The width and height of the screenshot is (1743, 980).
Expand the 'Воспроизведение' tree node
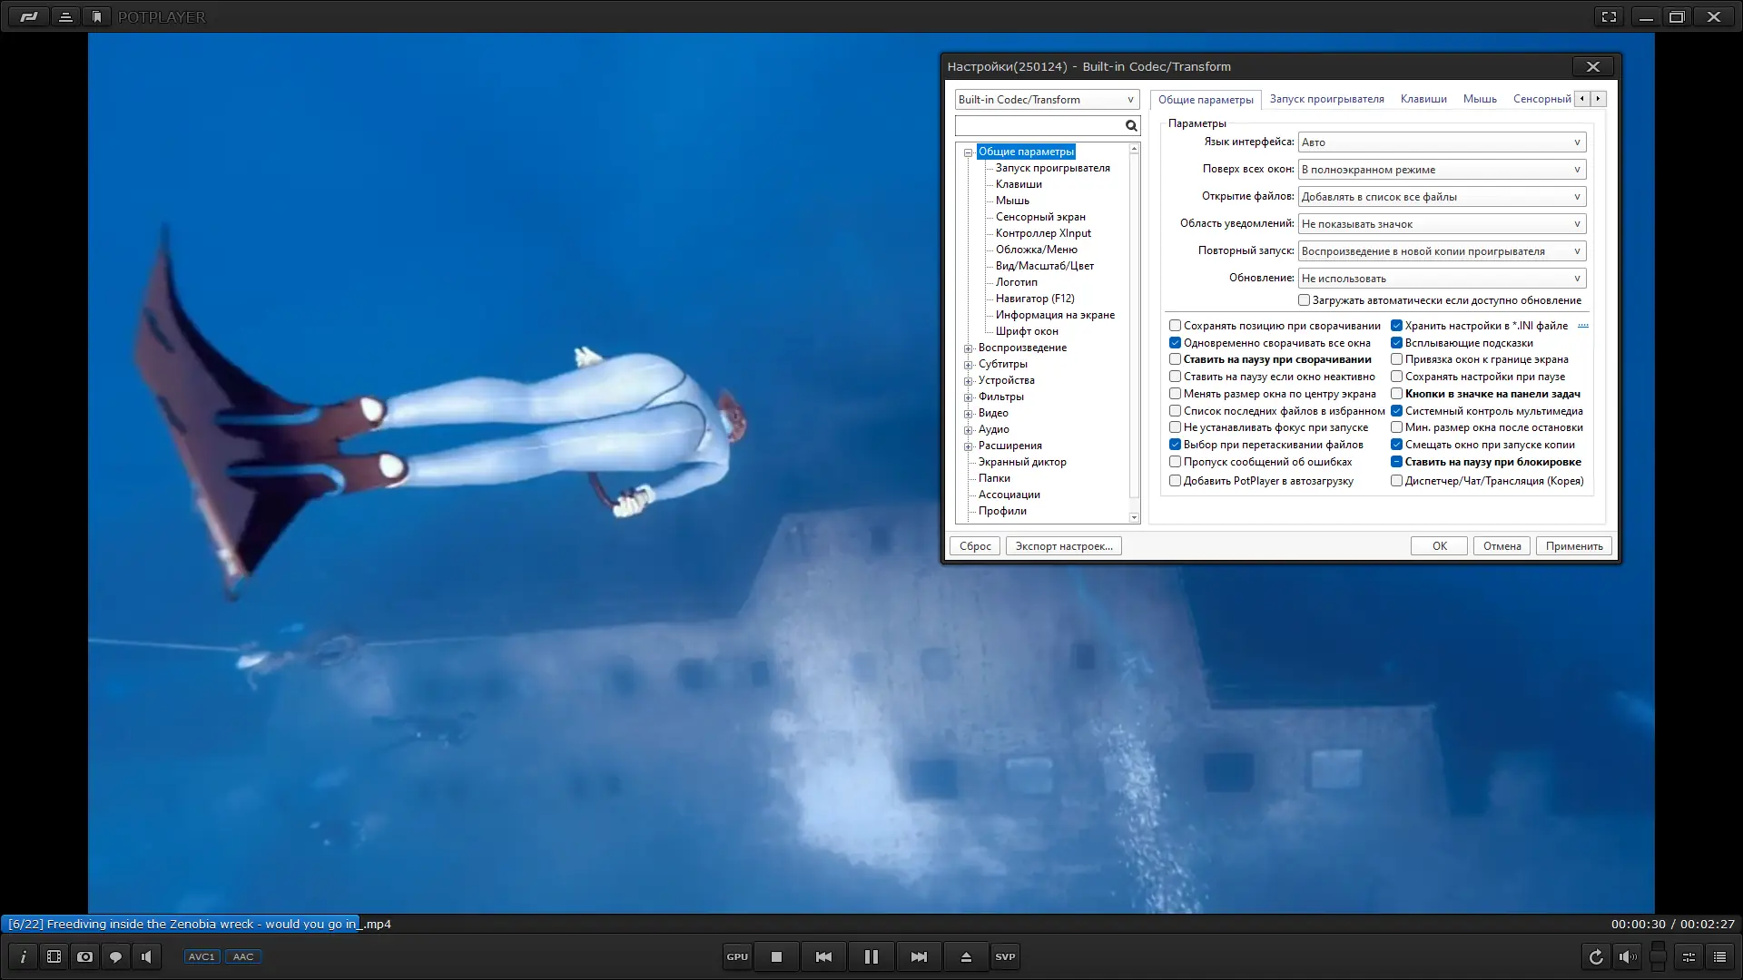pos(969,348)
